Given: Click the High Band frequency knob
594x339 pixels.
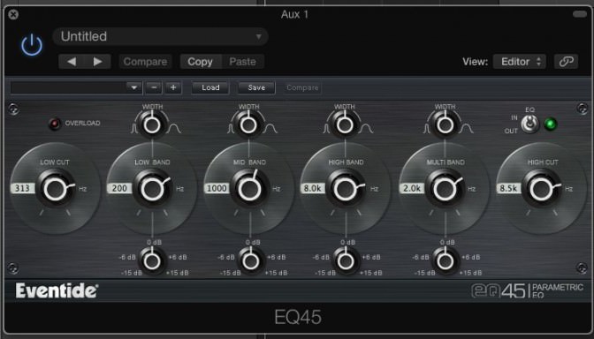Looking at the screenshot, I should click(346, 188).
